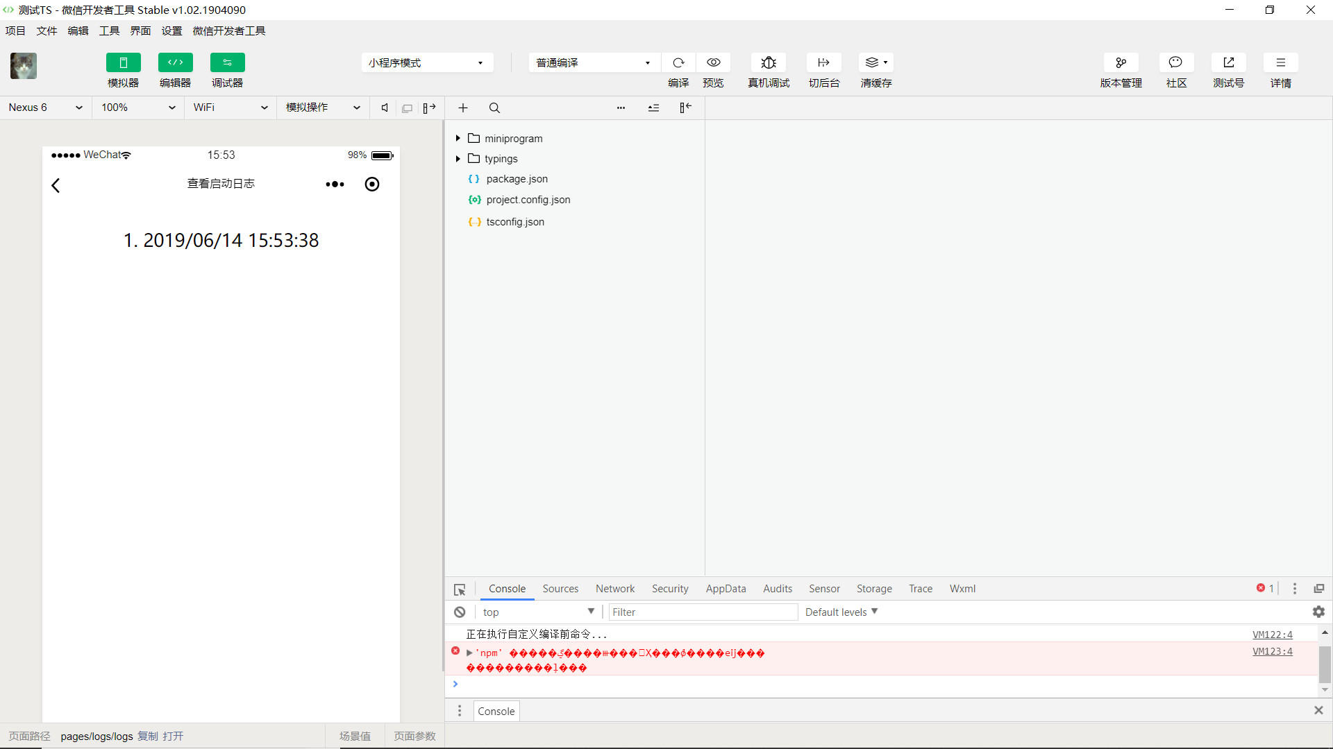Open the WiFi network dropdown

[230, 107]
